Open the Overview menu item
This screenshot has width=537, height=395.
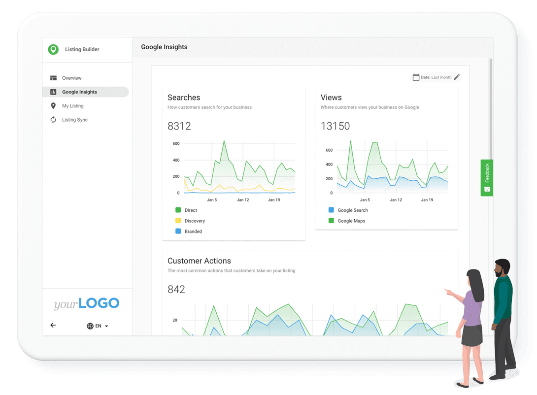86,78
